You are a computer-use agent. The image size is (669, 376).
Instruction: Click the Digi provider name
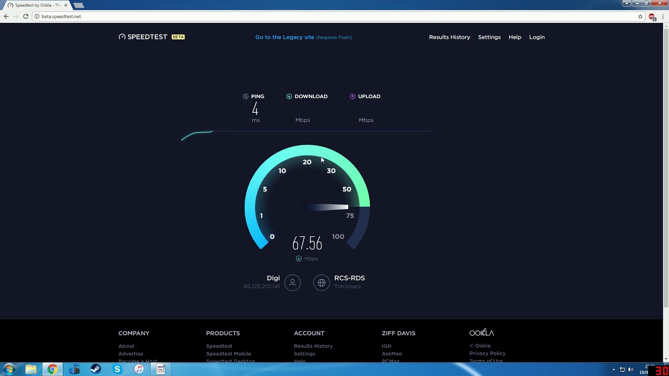[x=273, y=278]
